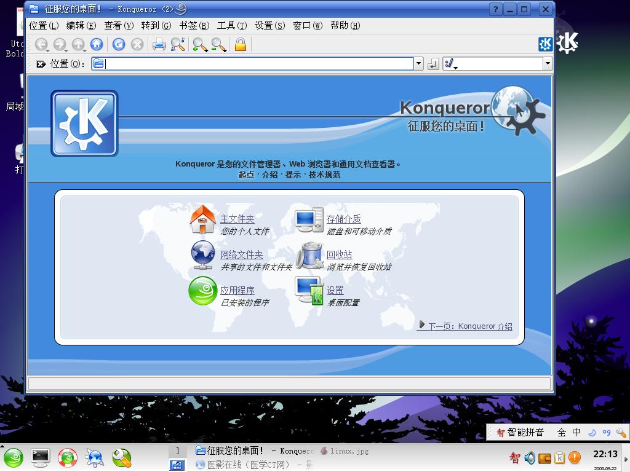The height and width of the screenshot is (472, 630).
Task: Switch to linux.jpg task in taskbar
Action: click(345, 451)
